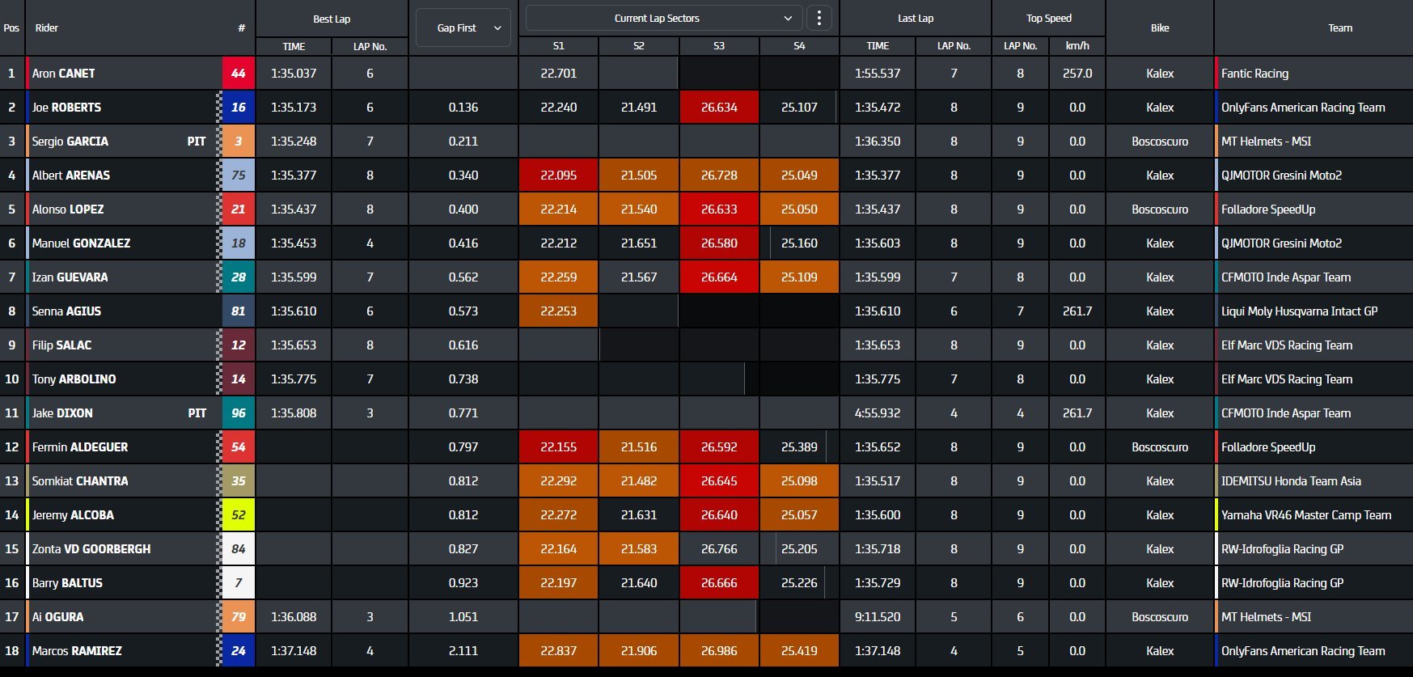
Task: Click Zonta VD Goorbergh's white 84 badge
Action: [239, 549]
